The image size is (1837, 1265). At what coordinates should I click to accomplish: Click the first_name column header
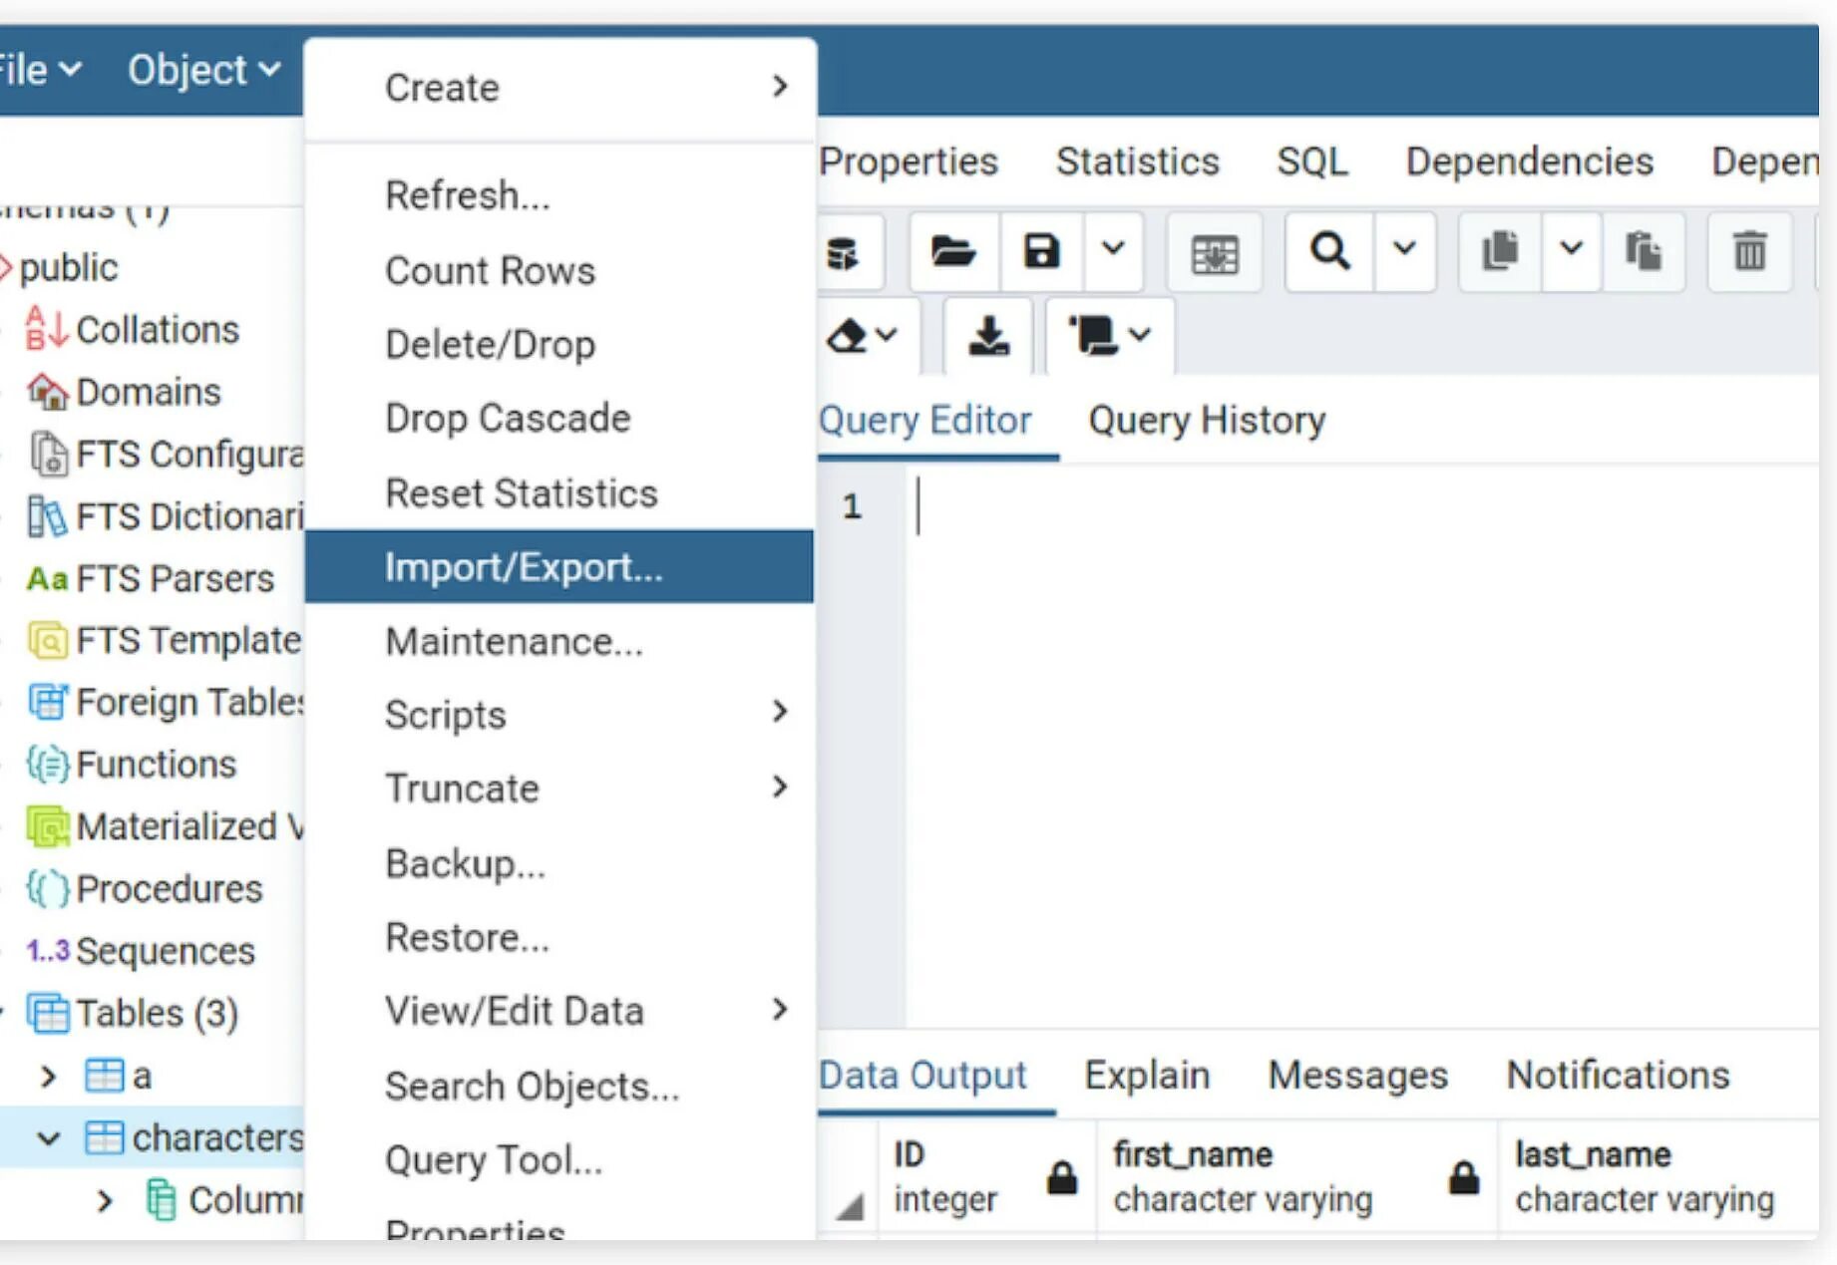tap(1296, 1177)
